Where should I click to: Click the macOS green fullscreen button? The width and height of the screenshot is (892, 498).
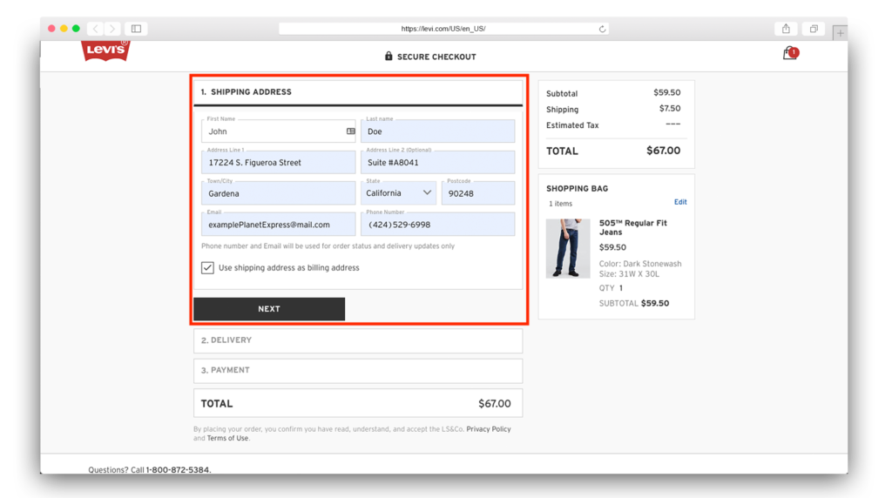tap(76, 29)
